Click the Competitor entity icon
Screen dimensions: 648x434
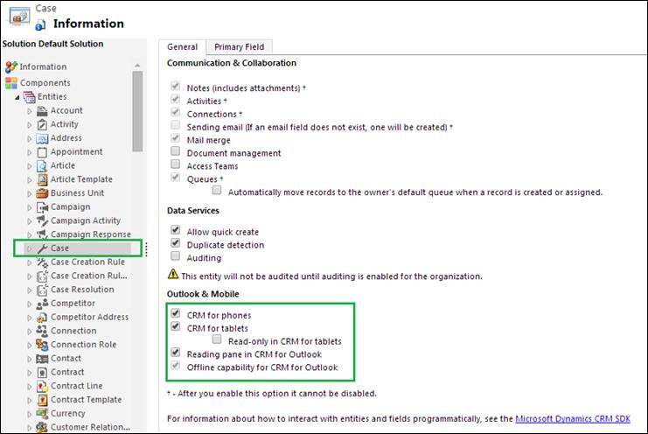click(42, 304)
